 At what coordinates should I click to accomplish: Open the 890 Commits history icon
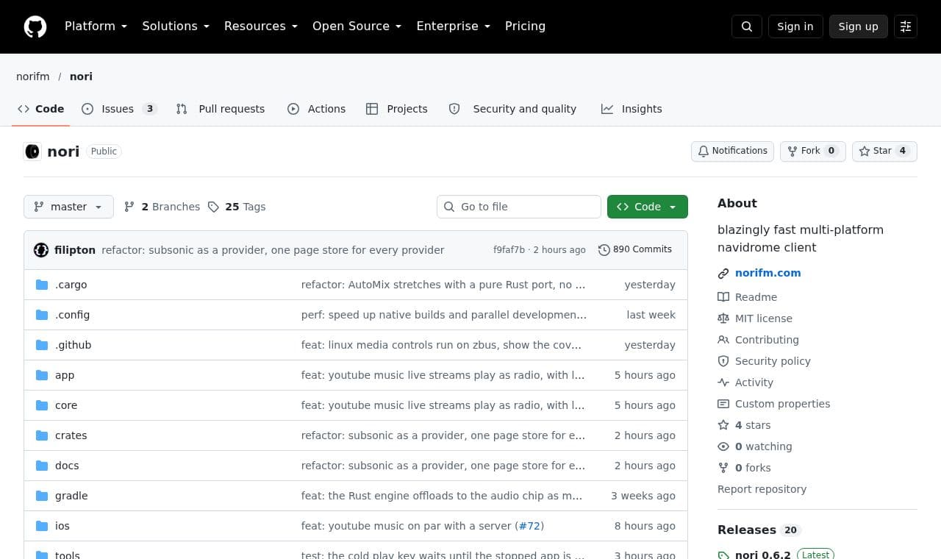pyautogui.click(x=604, y=250)
